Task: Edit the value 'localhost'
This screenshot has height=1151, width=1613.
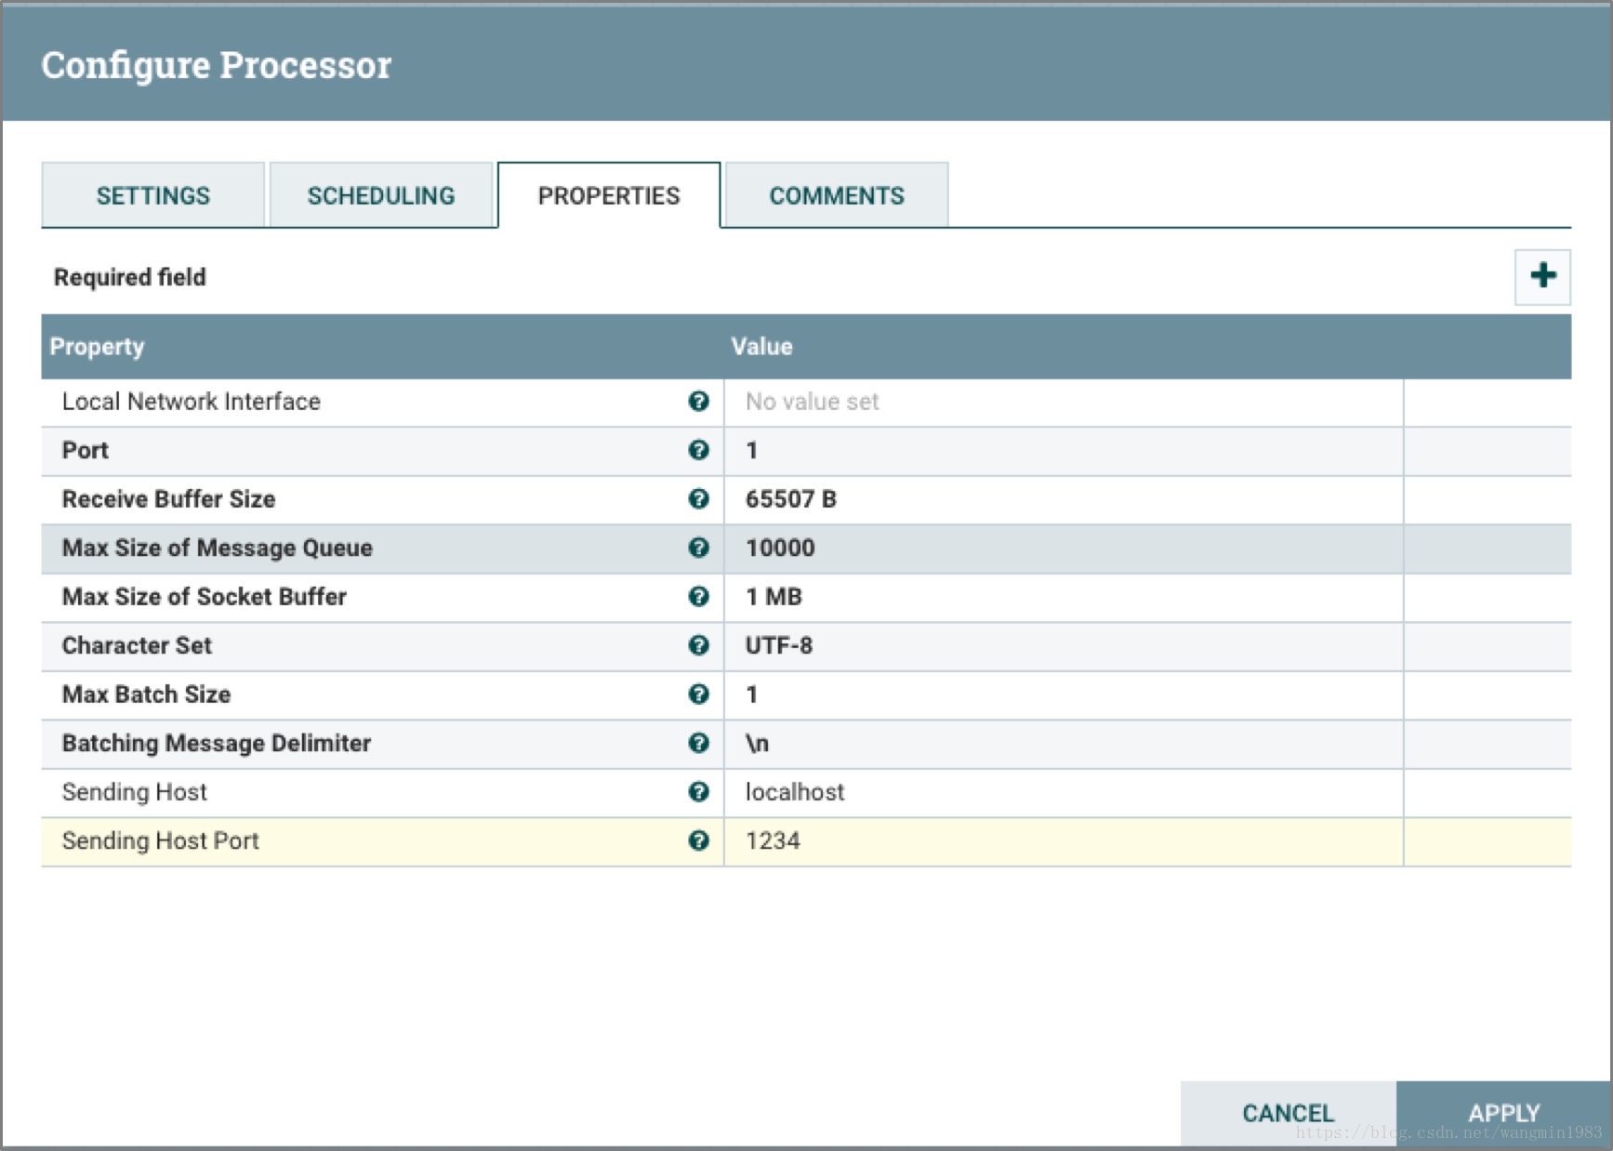Action: [1064, 792]
